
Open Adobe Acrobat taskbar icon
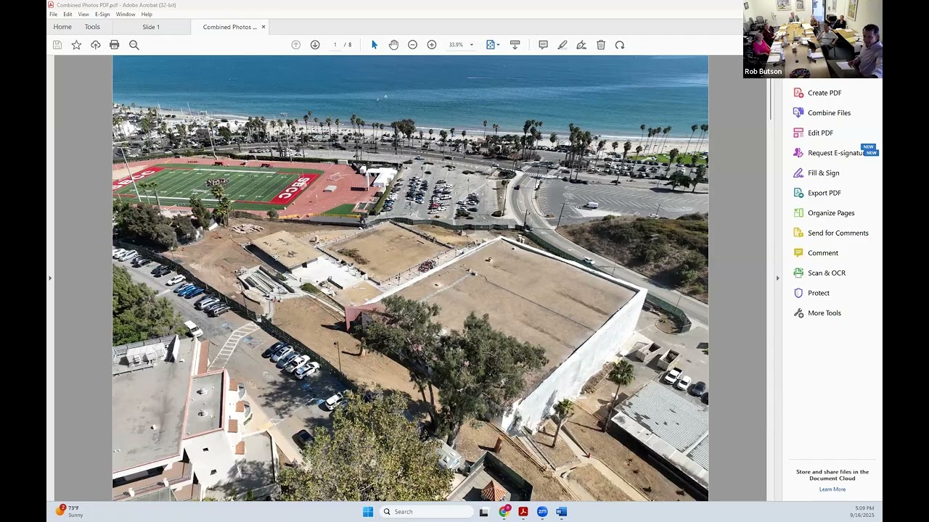[x=523, y=512]
